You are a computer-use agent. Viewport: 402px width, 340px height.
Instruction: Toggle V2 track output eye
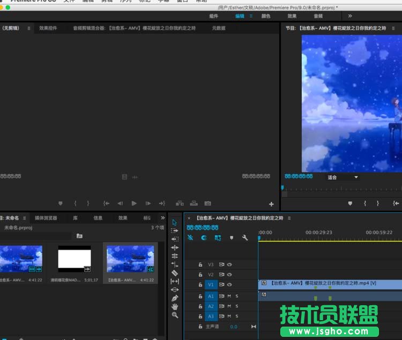pos(229,275)
